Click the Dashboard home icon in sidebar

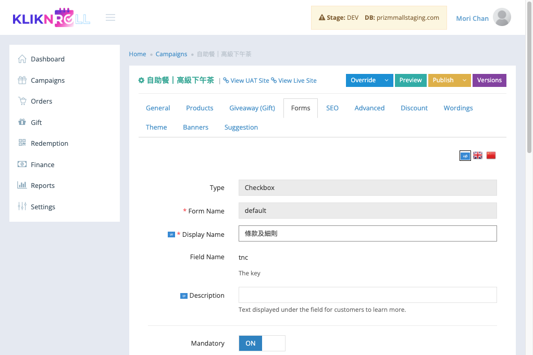(x=22, y=59)
